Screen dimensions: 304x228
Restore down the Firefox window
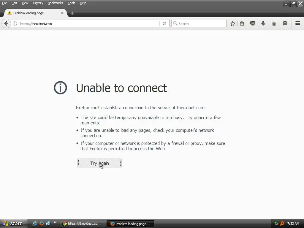click(x=293, y=4)
